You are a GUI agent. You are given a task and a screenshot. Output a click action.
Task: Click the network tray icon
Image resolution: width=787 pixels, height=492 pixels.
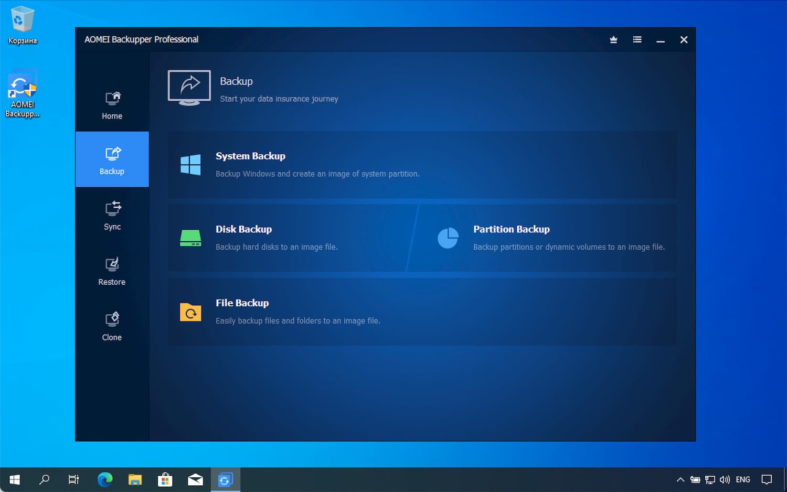pyautogui.click(x=710, y=479)
